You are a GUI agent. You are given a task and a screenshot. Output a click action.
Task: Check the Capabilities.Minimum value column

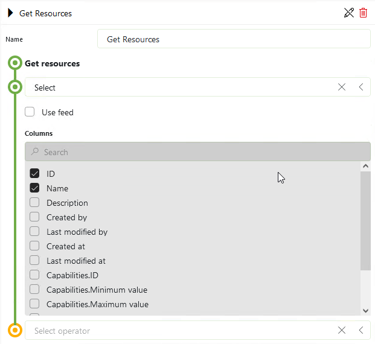[34, 290]
